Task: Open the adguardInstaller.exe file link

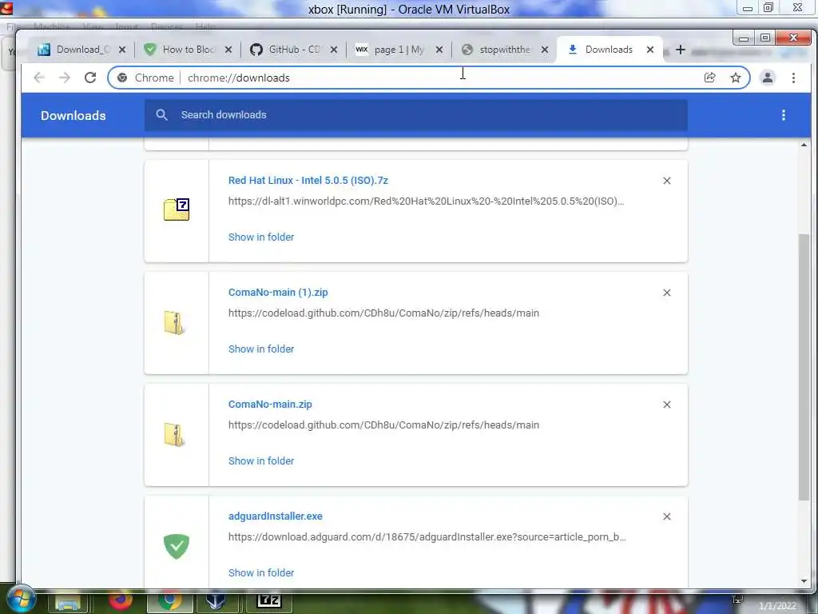Action: pos(275,516)
